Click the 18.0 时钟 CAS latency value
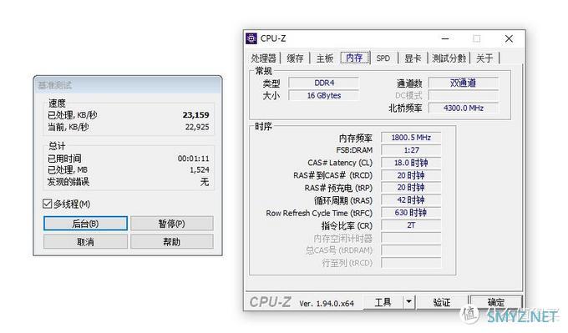Screen dimensions: 568x333 [x=411, y=163]
